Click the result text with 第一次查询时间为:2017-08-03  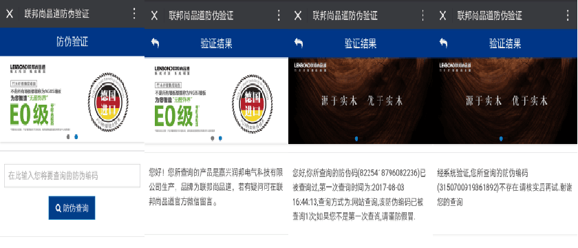point(359,195)
